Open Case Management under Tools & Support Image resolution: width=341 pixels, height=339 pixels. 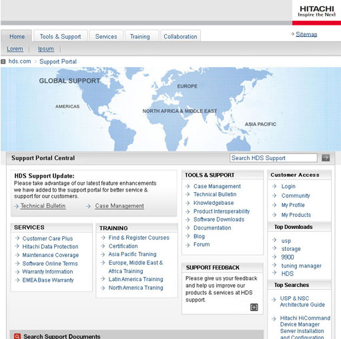(x=217, y=186)
